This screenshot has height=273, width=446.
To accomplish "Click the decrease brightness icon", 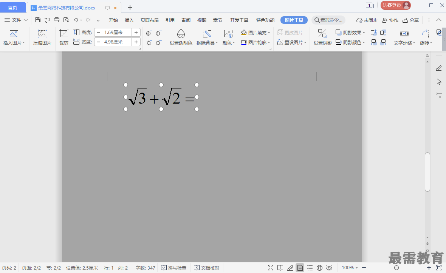I will point(159,43).
